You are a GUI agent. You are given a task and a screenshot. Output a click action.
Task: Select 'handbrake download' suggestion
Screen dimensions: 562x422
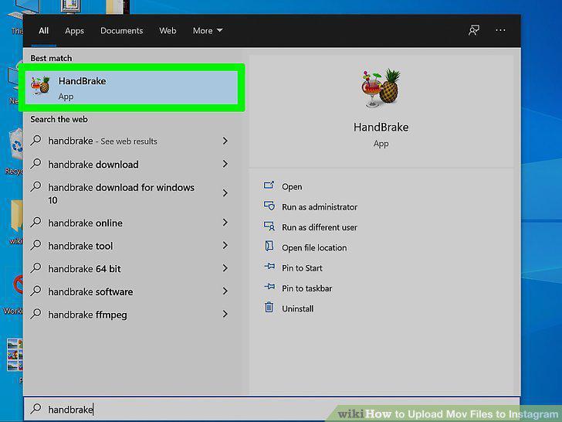[x=131, y=165]
